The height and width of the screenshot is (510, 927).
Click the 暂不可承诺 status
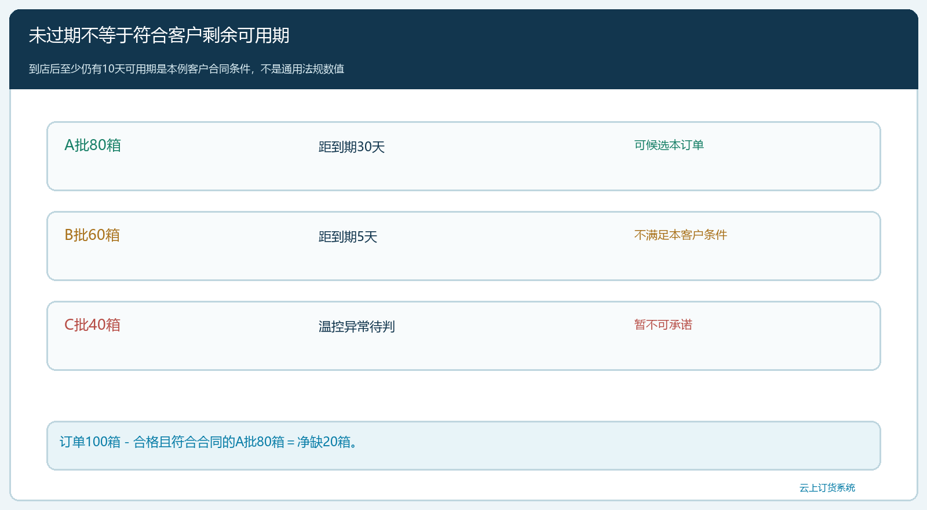[663, 325]
